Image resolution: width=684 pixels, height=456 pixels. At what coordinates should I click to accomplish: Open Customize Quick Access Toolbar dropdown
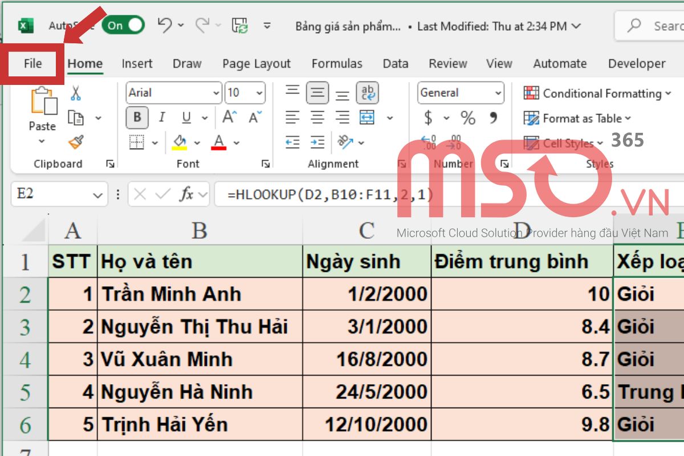(x=267, y=25)
